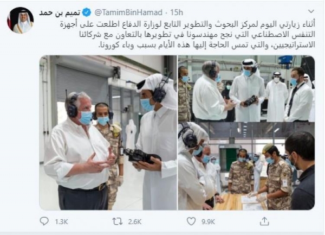
Task: Open the 15h timestamp link
Action: click(x=177, y=12)
